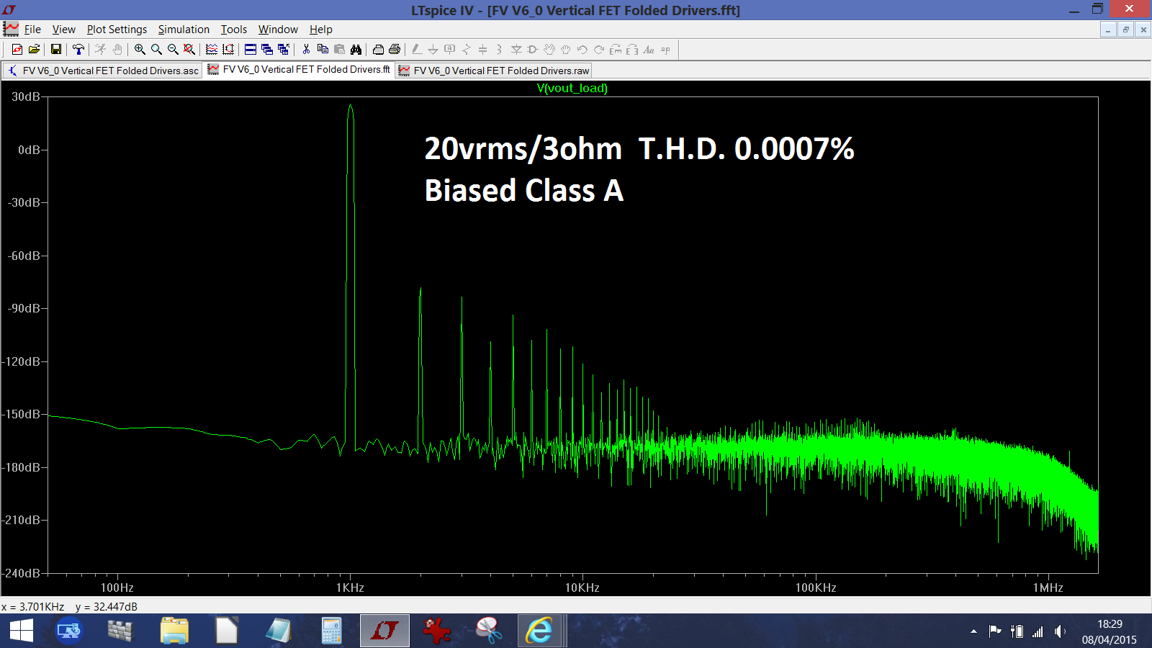Click the volume speaker tray icon
This screenshot has height=648, width=1152.
click(1060, 631)
